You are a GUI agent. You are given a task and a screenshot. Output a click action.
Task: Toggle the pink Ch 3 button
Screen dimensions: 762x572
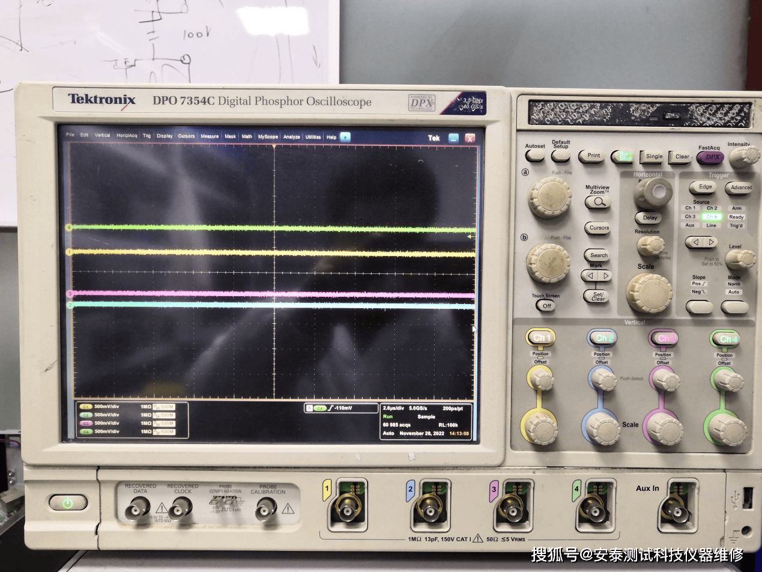point(664,338)
